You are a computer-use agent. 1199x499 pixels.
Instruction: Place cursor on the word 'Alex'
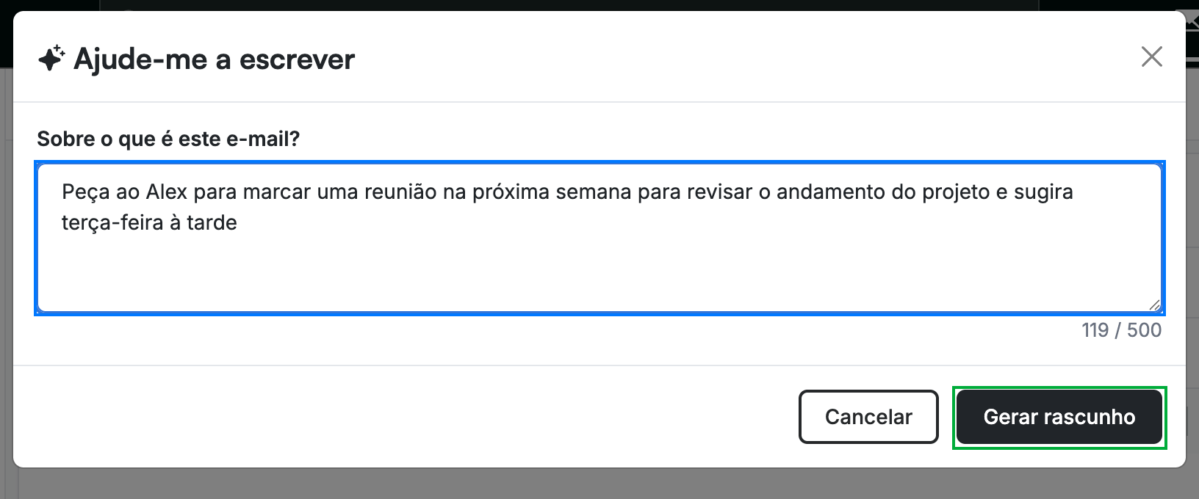click(167, 192)
